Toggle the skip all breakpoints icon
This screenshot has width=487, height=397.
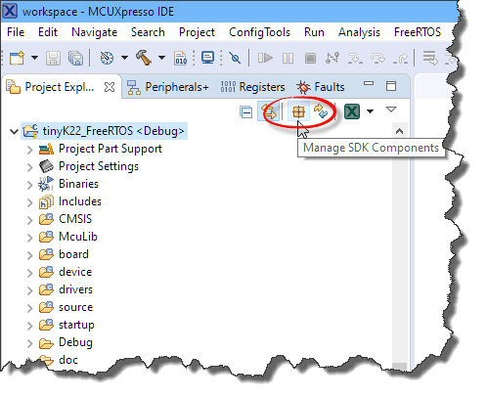[235, 58]
